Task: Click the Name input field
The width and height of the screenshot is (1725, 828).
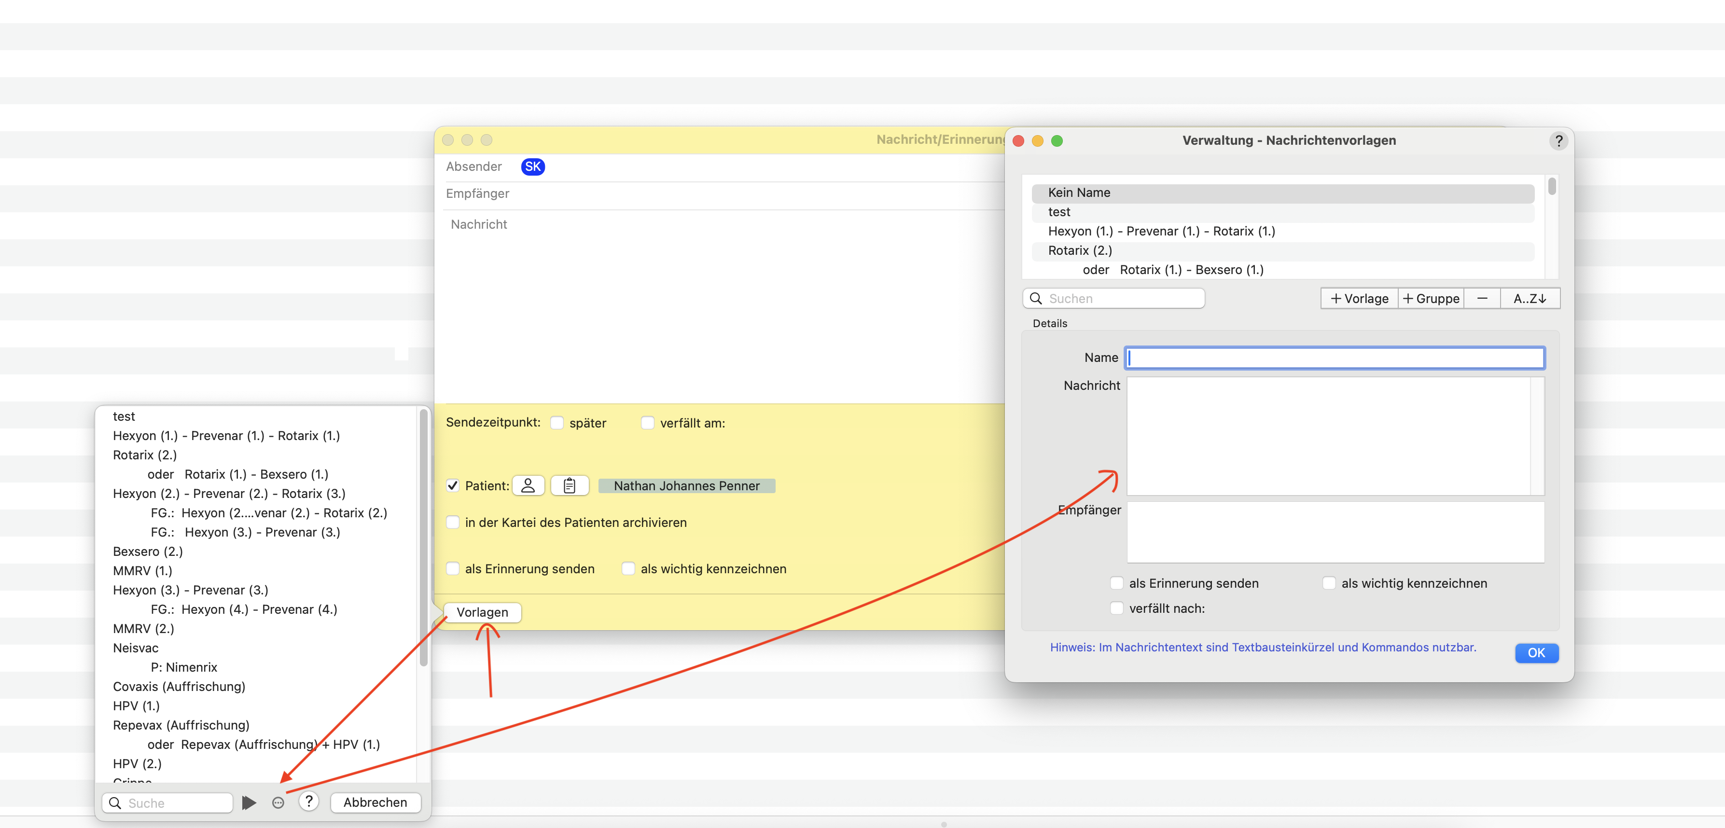Action: [1335, 358]
